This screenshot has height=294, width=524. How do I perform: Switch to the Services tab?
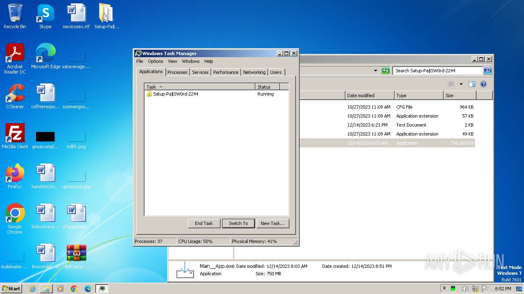point(200,72)
